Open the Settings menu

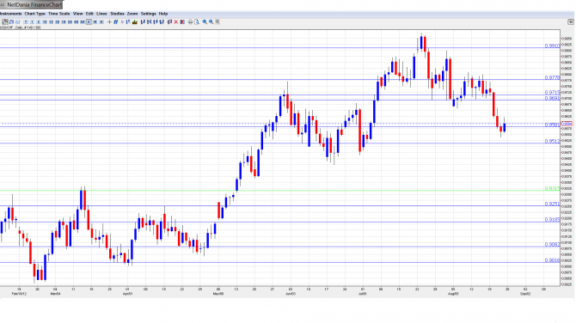tap(149, 14)
